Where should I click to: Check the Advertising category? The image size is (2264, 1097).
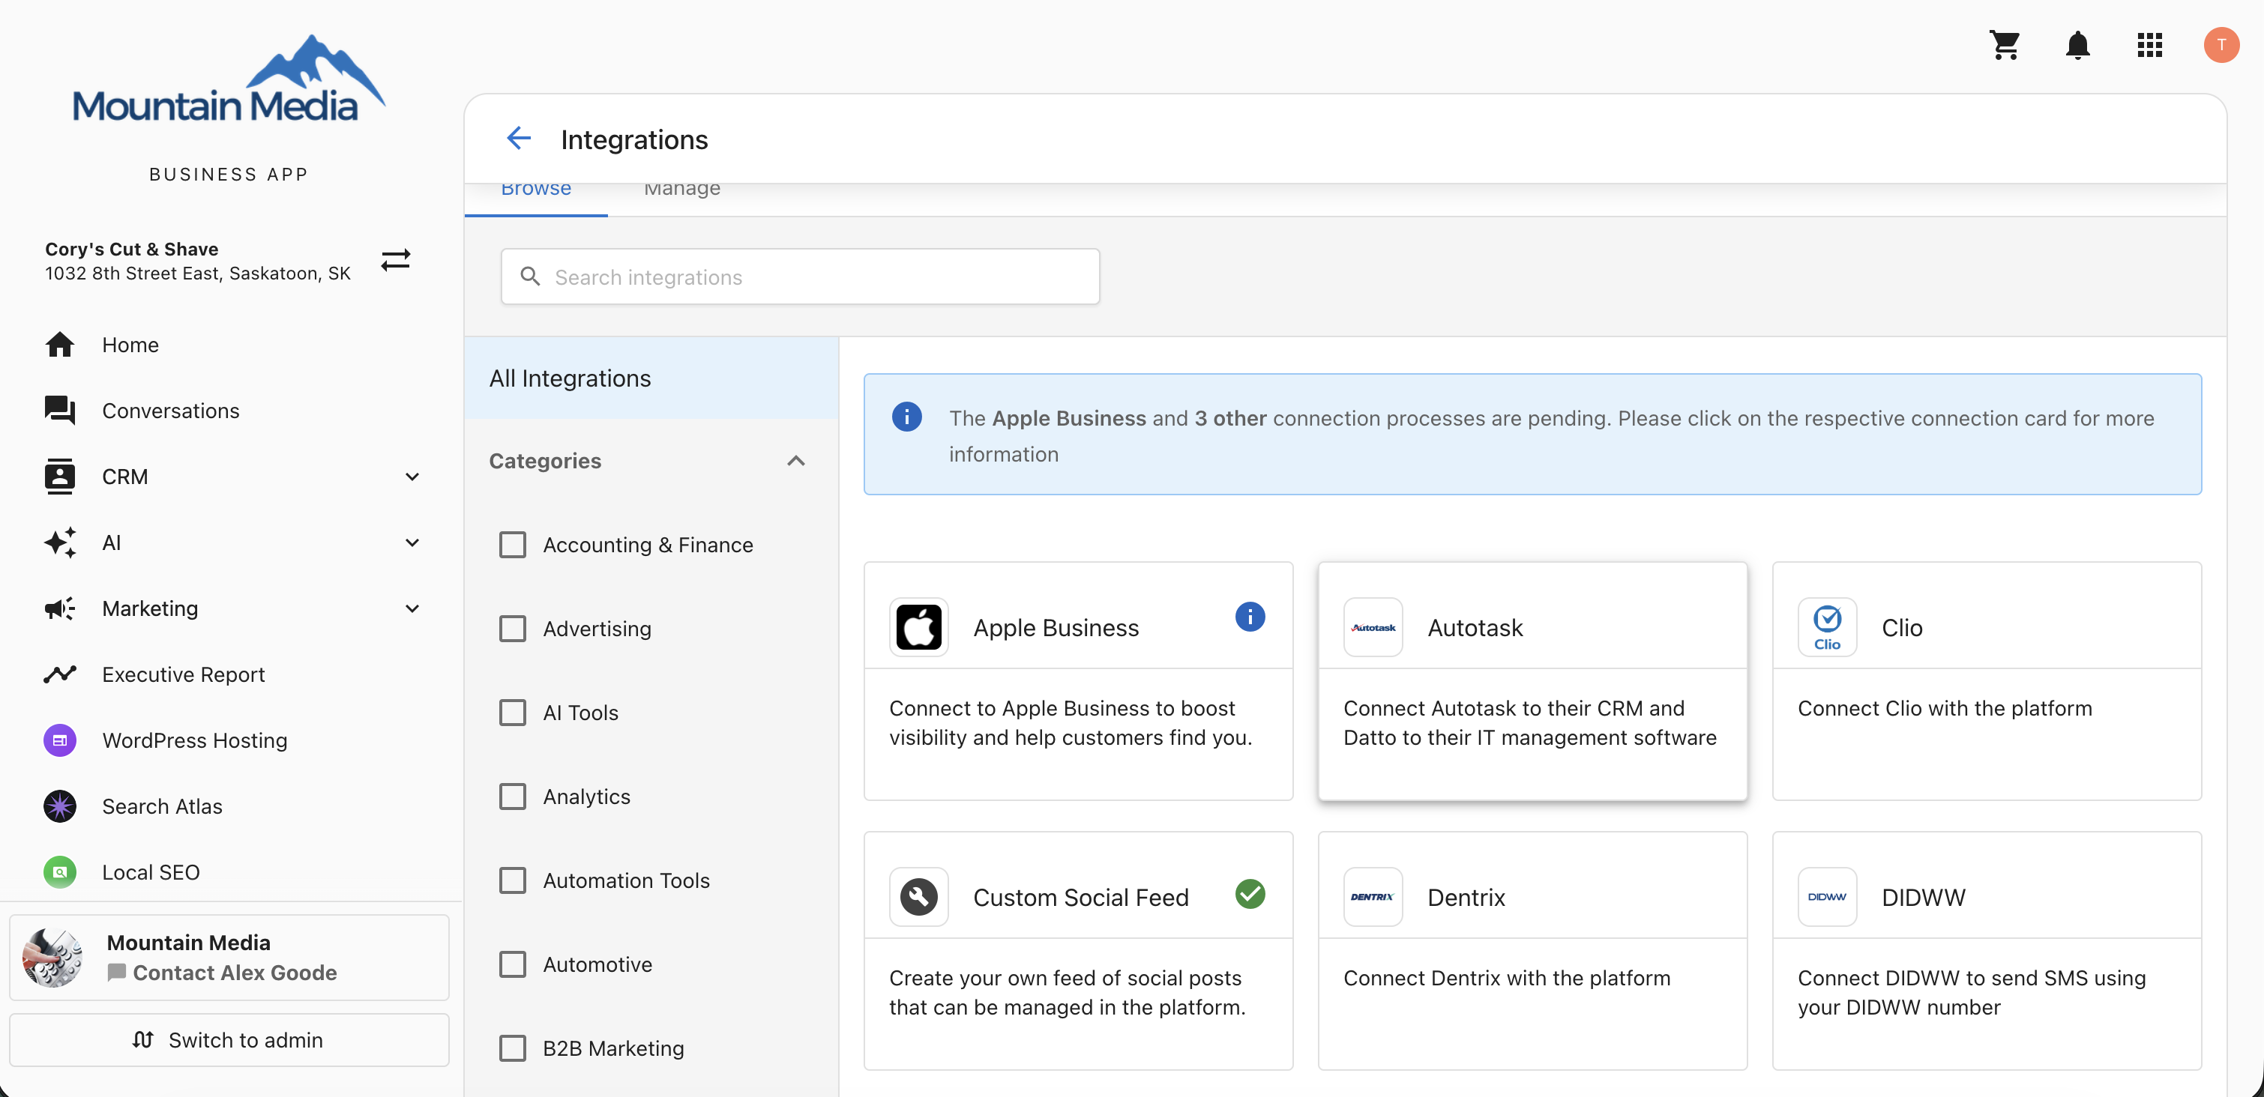[x=512, y=628]
